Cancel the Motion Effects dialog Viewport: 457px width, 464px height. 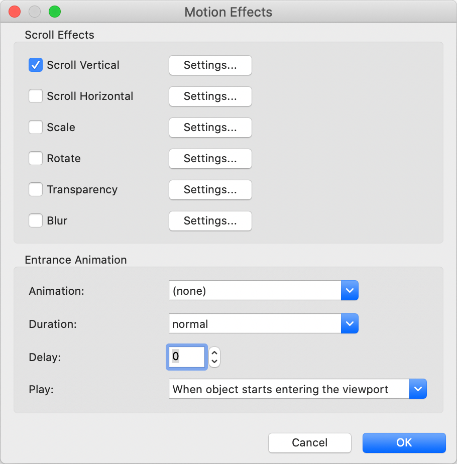click(309, 443)
